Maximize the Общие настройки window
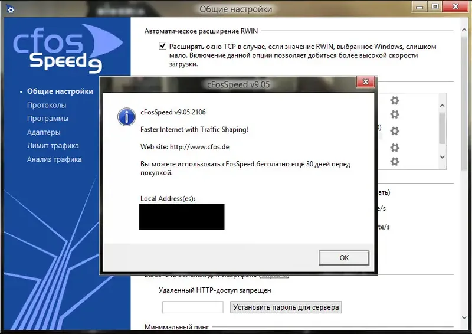This screenshot has width=472, height=334. point(435,6)
